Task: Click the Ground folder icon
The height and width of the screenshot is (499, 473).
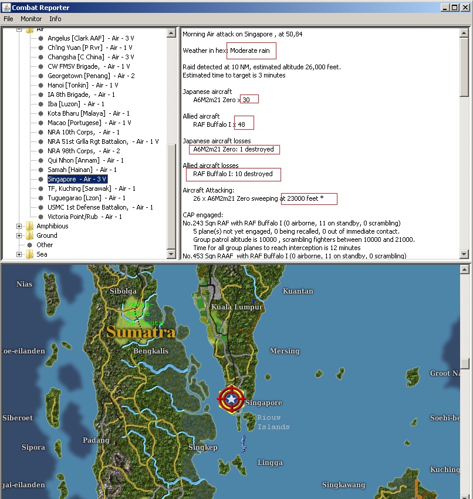Action: point(29,236)
